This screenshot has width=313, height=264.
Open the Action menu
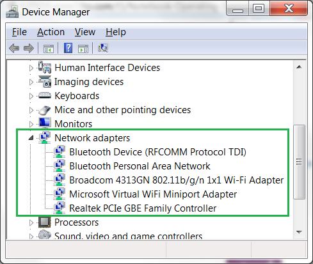51,32
